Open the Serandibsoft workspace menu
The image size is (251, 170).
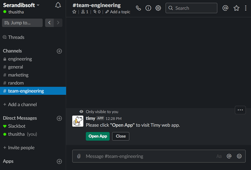21,5
